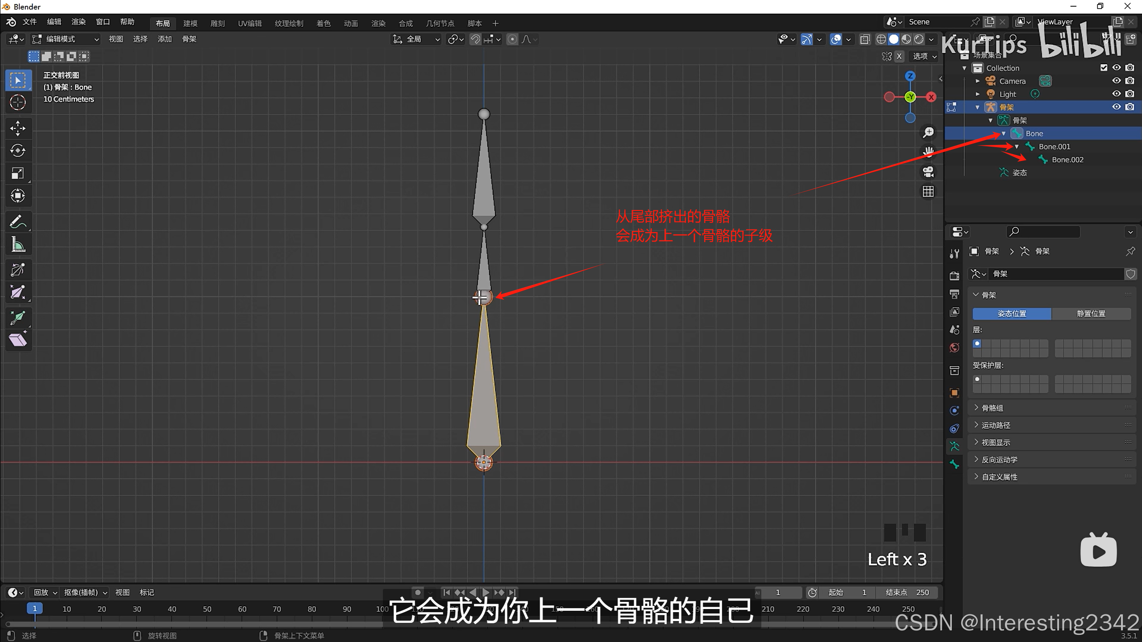Viewport: 1142px width, 642px height.
Task: Select the Move tool in toolbar
Action: point(18,128)
